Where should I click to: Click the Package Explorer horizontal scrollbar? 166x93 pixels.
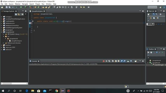[14, 83]
